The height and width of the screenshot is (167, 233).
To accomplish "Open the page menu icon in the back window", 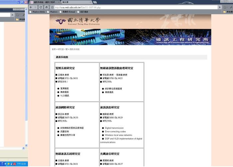I will click(x=18, y=15).
